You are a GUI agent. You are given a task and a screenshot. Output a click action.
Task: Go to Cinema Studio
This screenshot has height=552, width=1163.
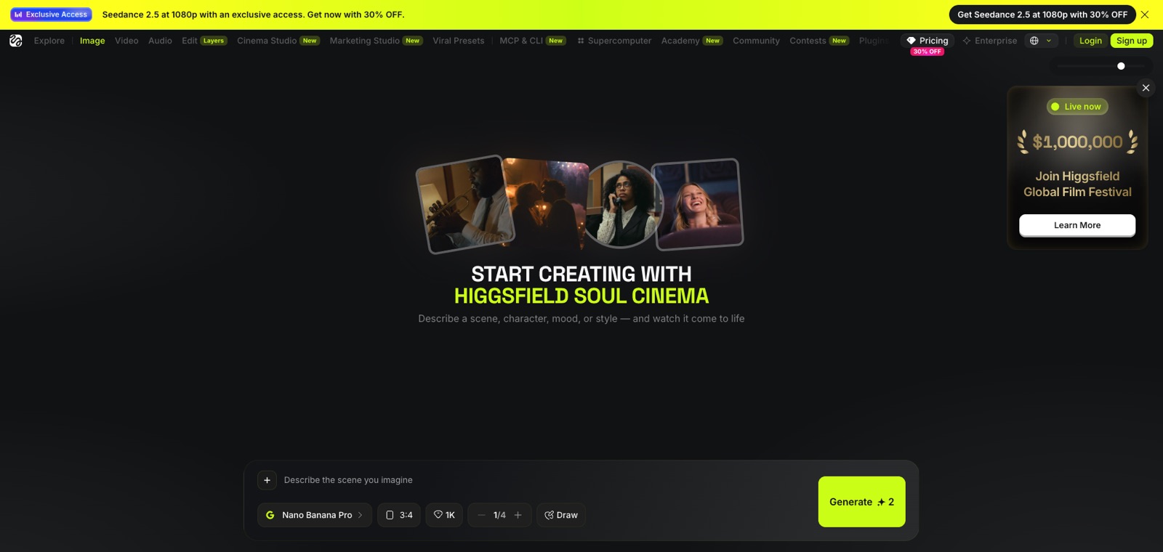278,41
